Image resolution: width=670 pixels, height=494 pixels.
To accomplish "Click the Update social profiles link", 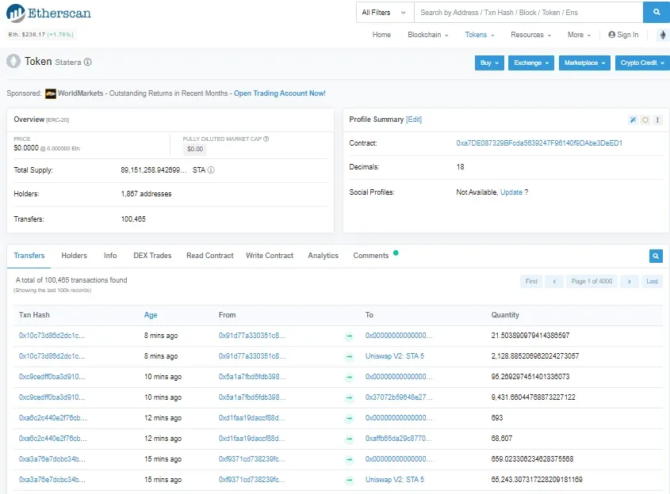I will [511, 192].
